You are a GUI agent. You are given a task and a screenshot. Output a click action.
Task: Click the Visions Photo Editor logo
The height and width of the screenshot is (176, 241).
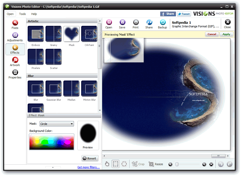point(213,14)
